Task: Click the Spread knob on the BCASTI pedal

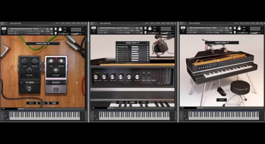Action: (x=62, y=61)
